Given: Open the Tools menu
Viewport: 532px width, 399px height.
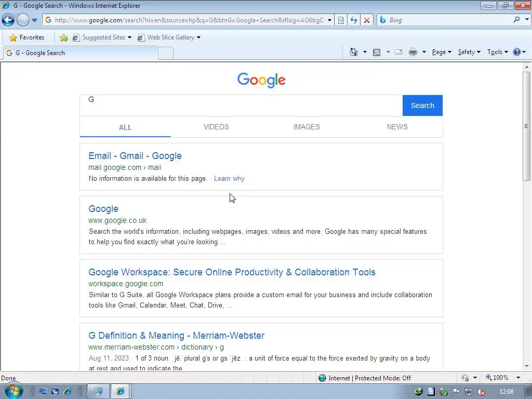Looking at the screenshot, I should pos(497,52).
